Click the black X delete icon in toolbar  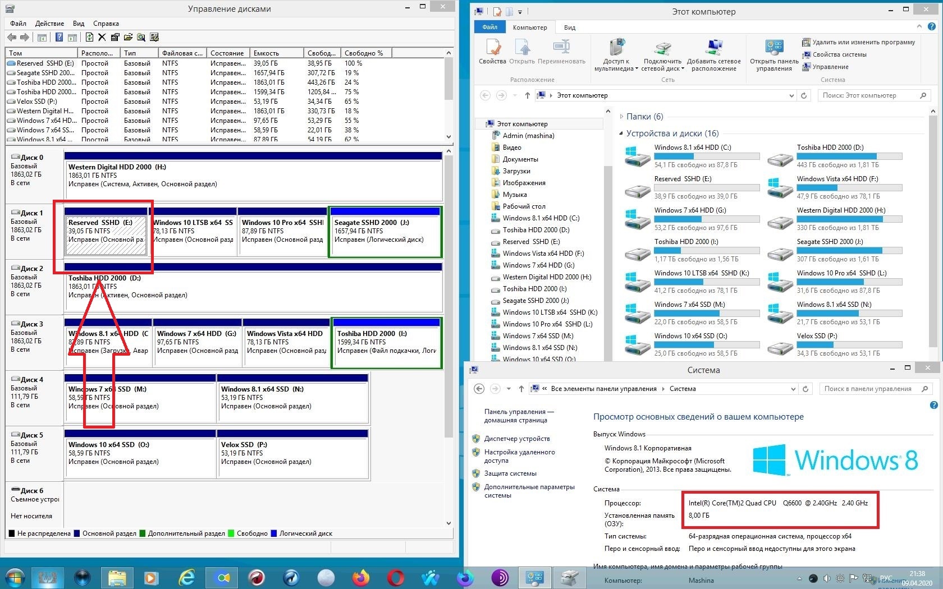[x=102, y=38]
